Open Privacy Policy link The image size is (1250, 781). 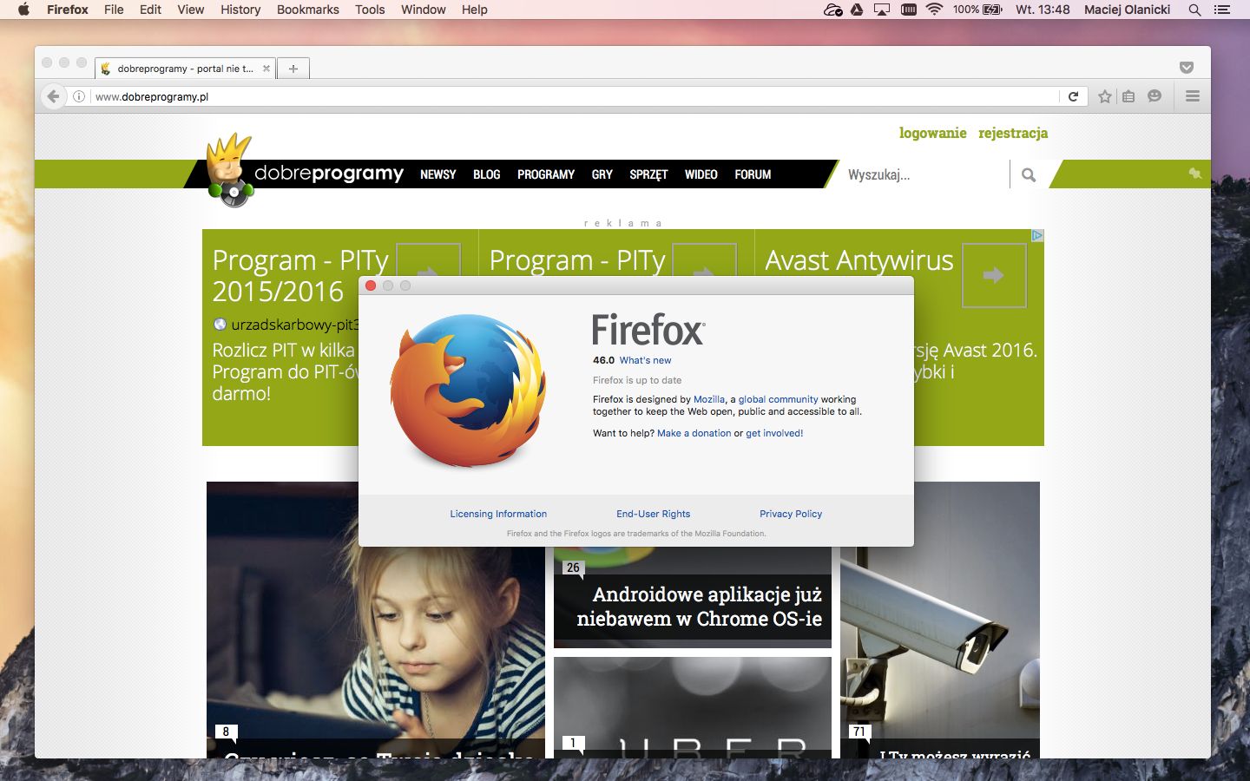coord(791,514)
